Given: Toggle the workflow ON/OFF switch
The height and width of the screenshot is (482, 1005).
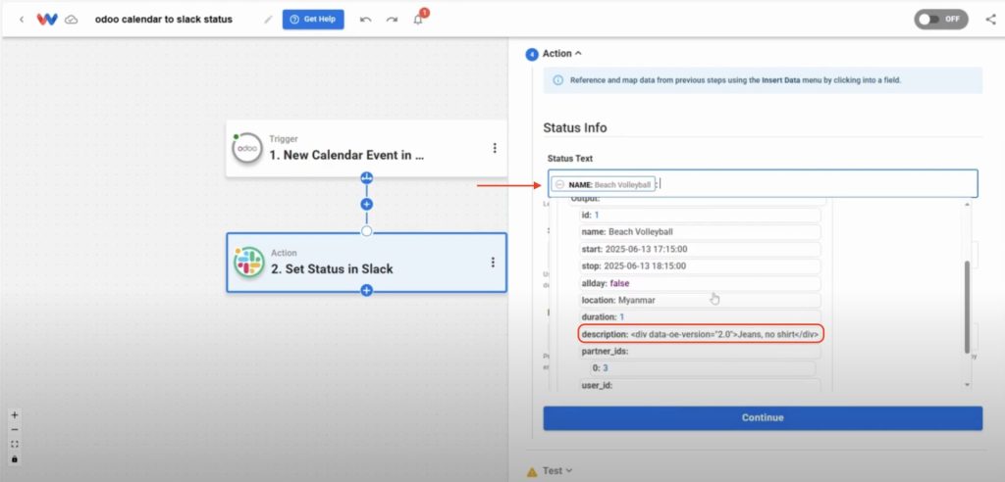Looking at the screenshot, I should pos(941,20).
